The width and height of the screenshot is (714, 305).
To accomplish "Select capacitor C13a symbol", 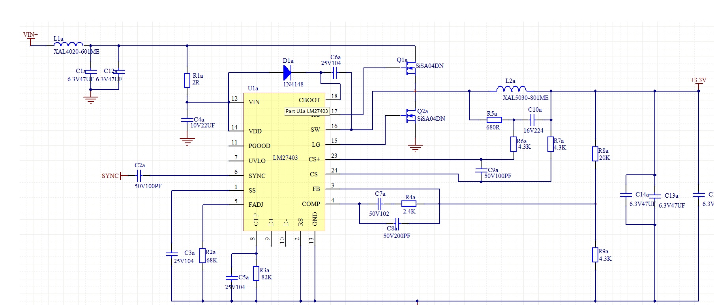I will [655, 196].
